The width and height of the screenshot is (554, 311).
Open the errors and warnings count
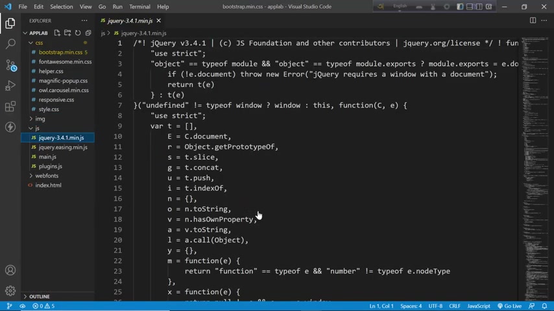pos(43,306)
